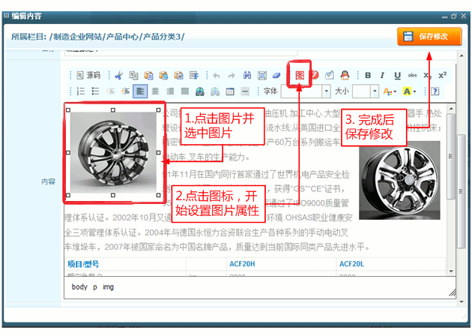Image resolution: width=472 pixels, height=336 pixels.
Task: Open the image properties icon
Action: pos(300,75)
